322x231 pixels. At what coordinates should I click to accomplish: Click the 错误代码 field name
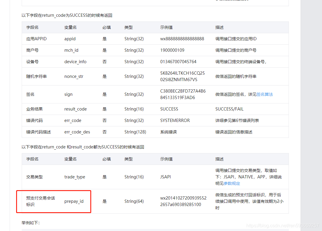[34, 120]
